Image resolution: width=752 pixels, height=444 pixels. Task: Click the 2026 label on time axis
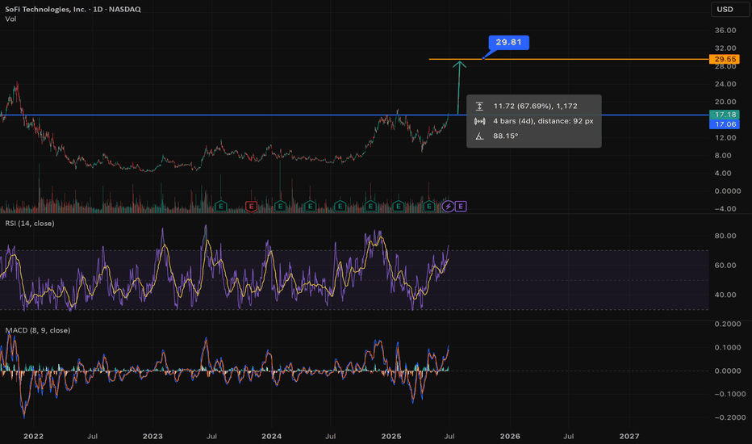coord(510,436)
